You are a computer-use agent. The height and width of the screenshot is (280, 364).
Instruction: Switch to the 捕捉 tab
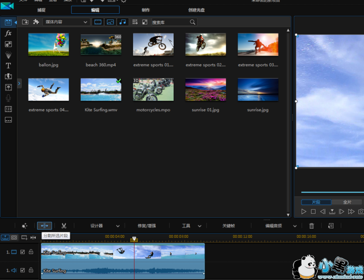[x=41, y=10]
